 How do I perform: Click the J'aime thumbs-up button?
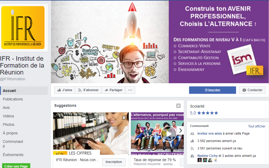click(x=65, y=90)
